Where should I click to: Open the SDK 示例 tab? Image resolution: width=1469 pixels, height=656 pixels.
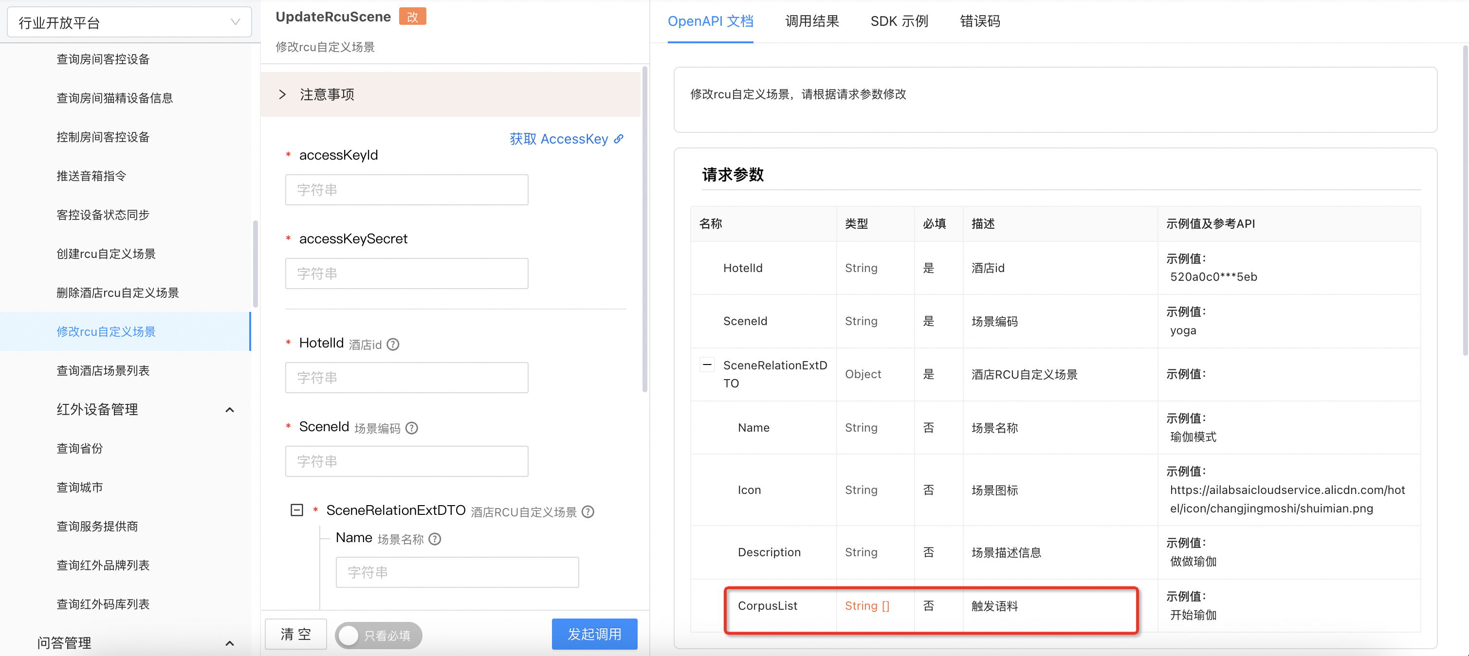coord(899,21)
